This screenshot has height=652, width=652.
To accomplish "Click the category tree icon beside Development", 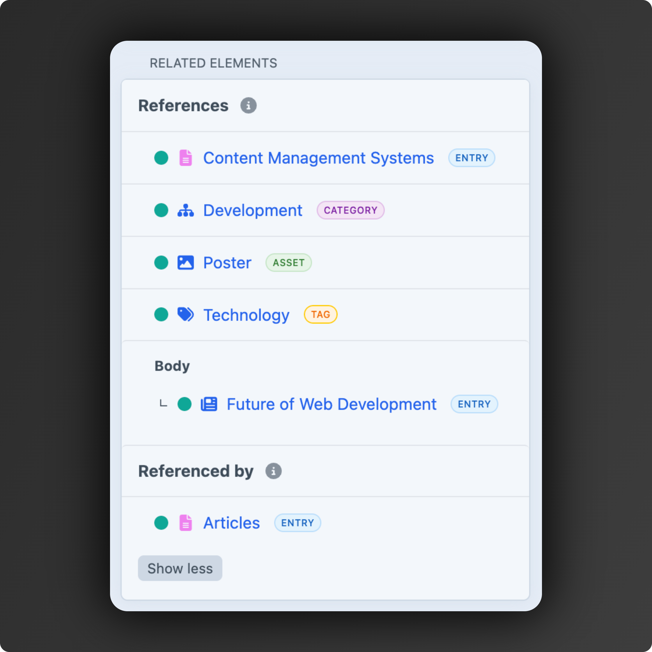I will click(x=186, y=210).
